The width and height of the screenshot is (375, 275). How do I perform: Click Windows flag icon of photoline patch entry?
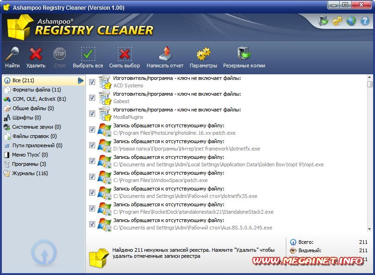(x=104, y=130)
